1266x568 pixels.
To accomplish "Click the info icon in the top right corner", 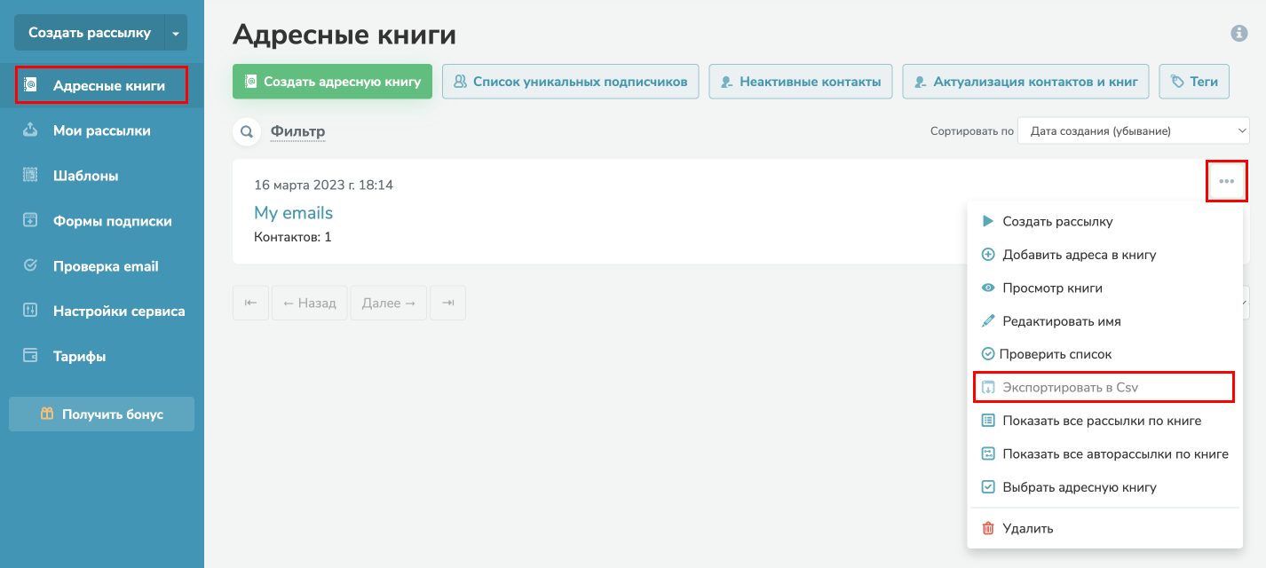I will click(1239, 34).
